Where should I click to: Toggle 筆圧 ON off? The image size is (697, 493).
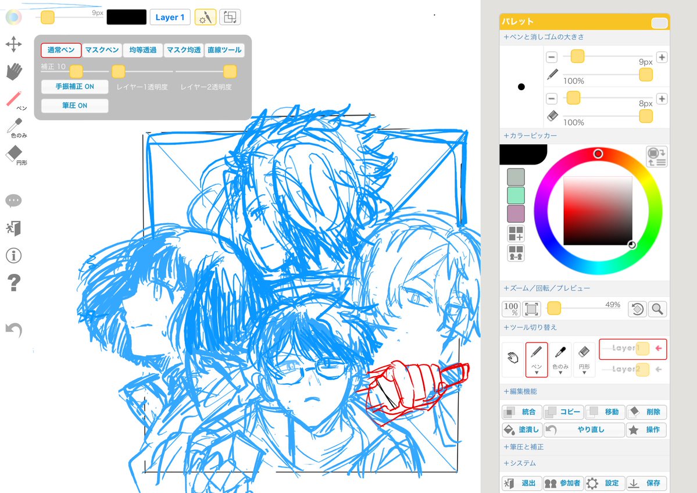tap(74, 105)
